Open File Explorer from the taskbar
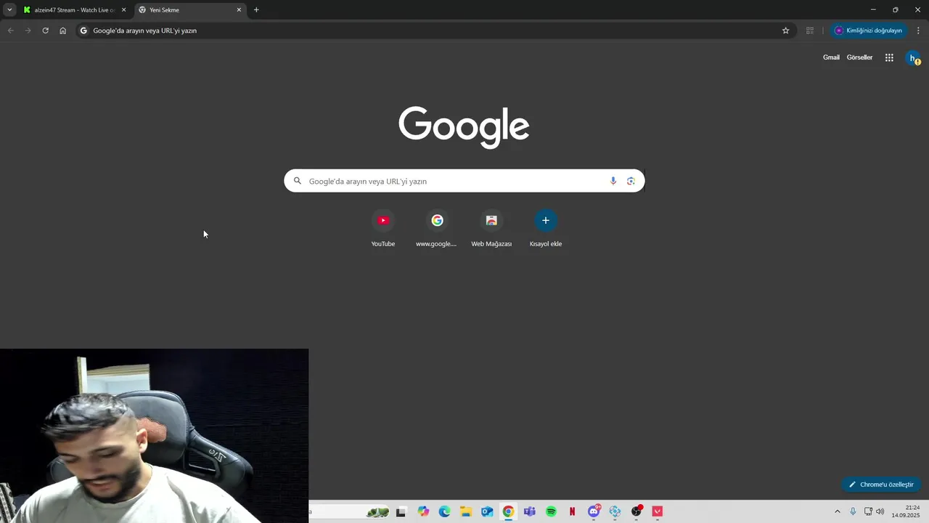This screenshot has height=523, width=929. point(466,511)
